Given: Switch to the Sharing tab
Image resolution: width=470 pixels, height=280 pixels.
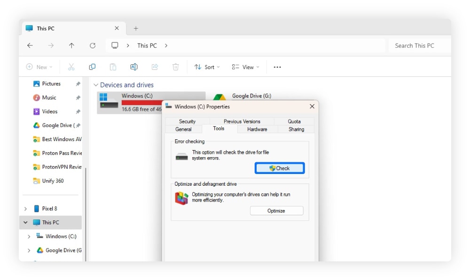Looking at the screenshot, I should point(296,129).
